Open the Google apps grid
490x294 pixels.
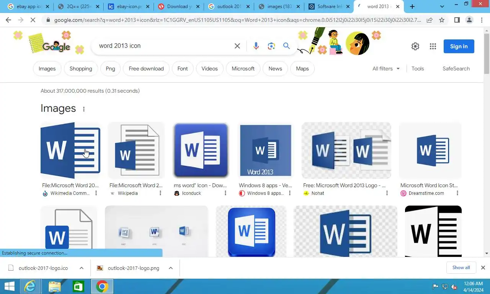(x=433, y=46)
